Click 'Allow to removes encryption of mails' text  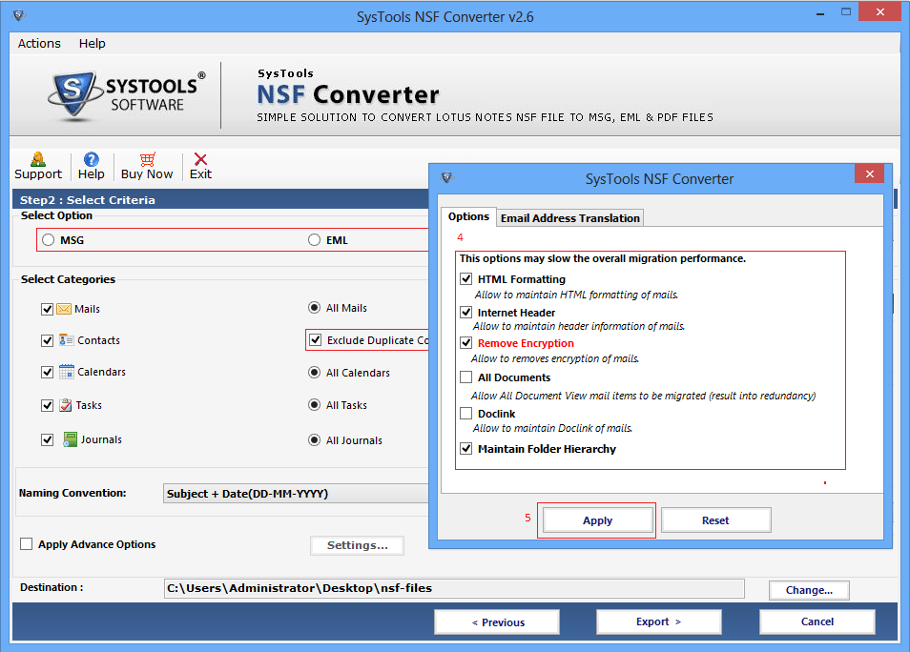coord(555,358)
